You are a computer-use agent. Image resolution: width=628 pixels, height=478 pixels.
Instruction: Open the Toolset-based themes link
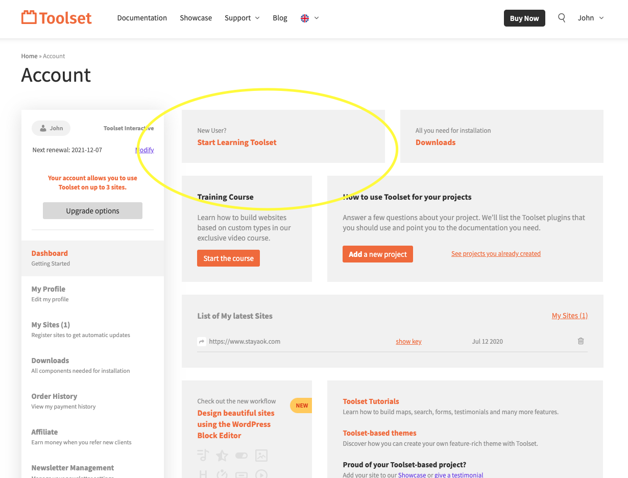(x=379, y=433)
